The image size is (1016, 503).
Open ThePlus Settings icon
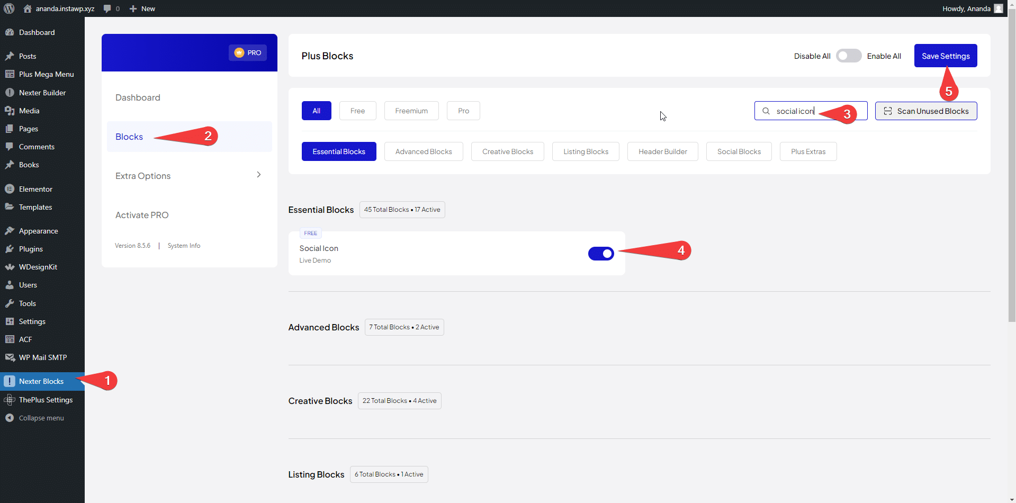pos(10,400)
